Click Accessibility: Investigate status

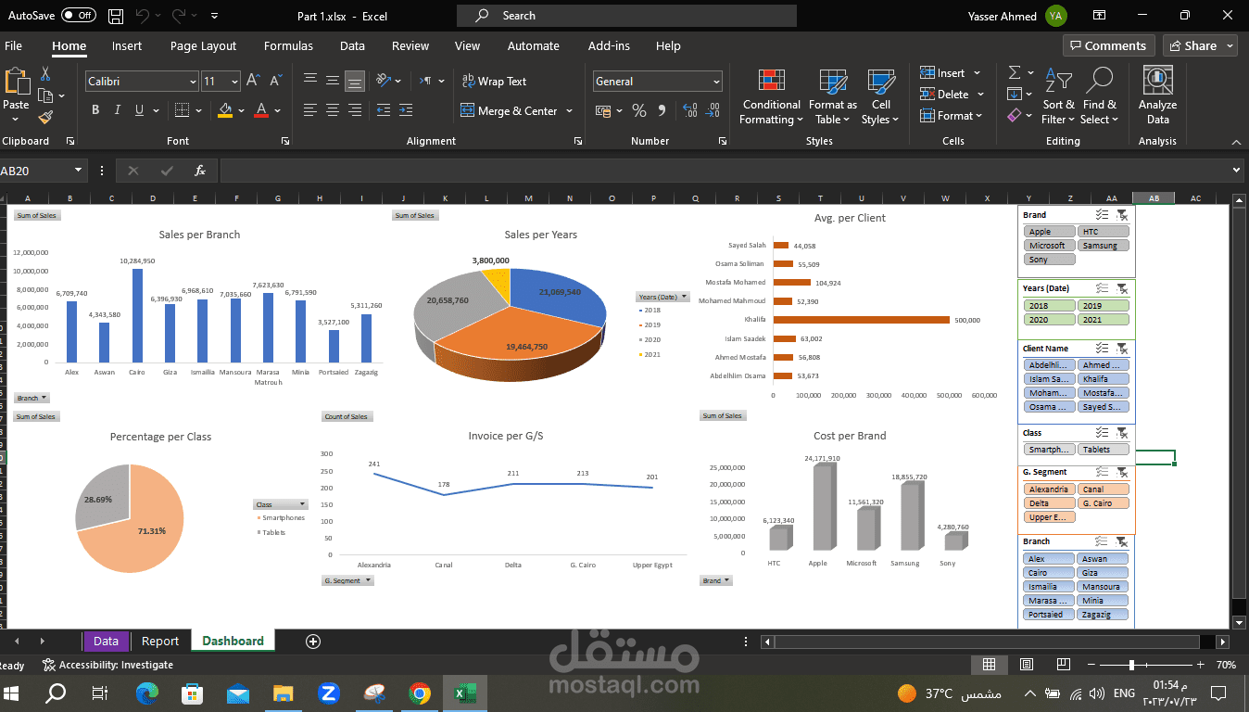coord(107,665)
